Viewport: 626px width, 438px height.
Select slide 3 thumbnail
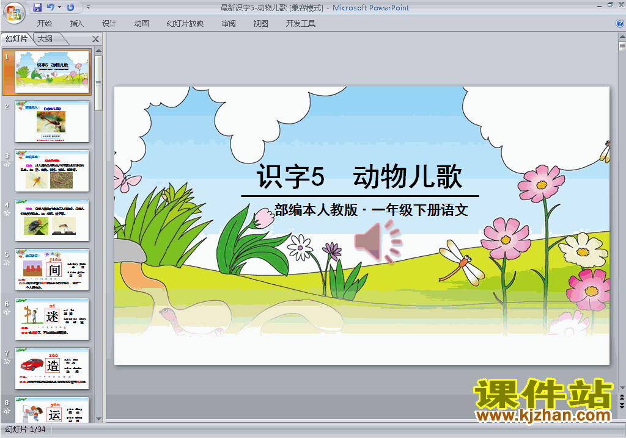pyautogui.click(x=52, y=171)
